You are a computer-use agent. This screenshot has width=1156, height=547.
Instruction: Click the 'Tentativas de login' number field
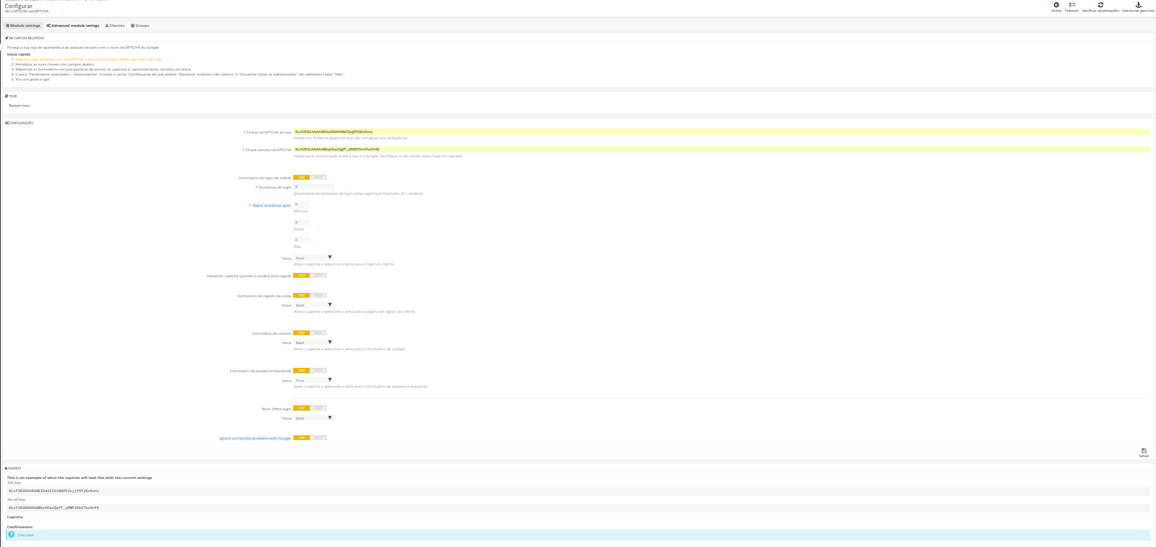(314, 187)
